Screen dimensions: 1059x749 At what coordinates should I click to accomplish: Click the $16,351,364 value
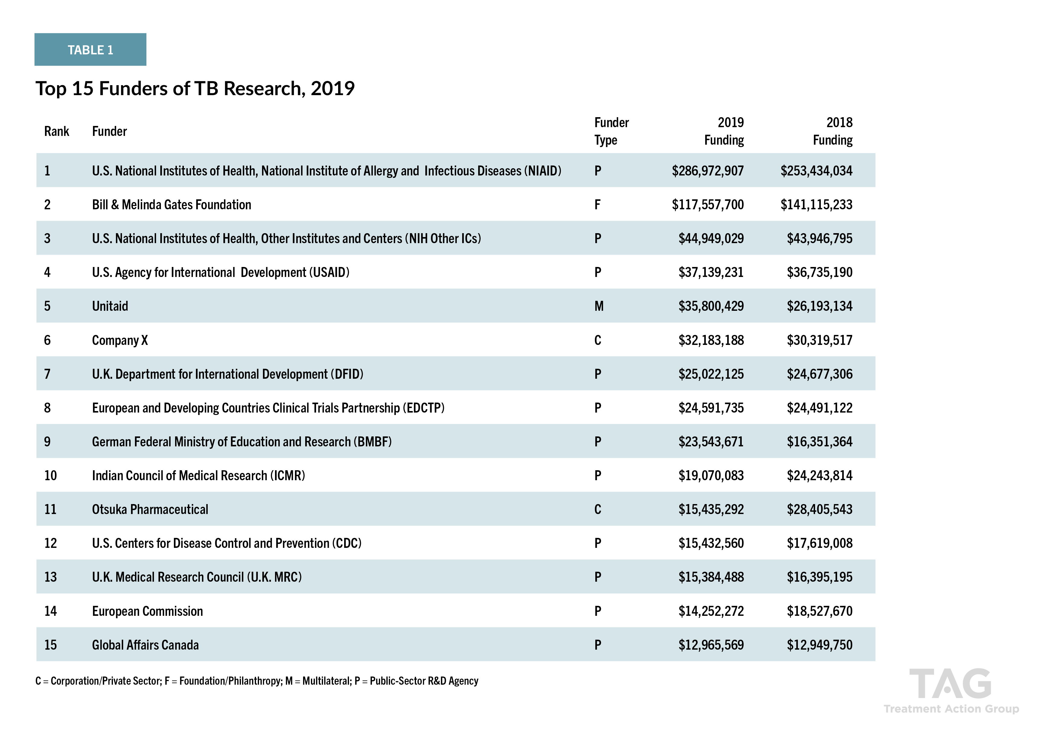(x=820, y=442)
